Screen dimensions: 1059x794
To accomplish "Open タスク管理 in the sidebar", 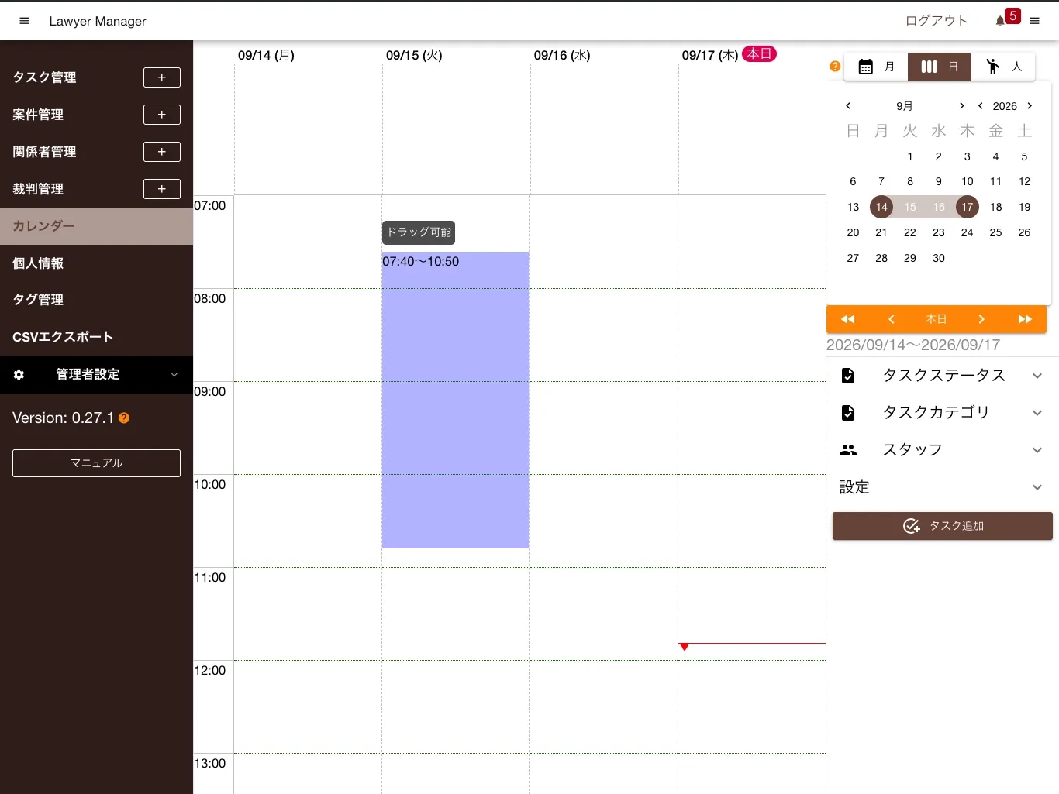I will point(44,77).
